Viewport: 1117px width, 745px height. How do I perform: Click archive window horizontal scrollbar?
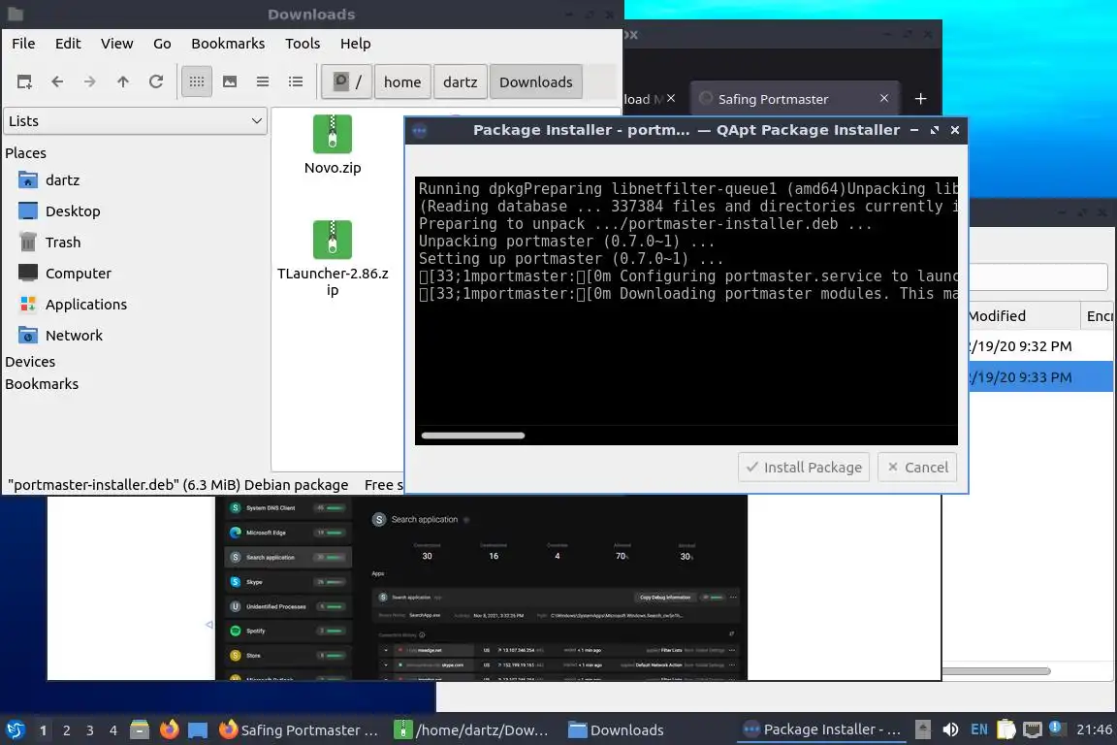(996, 671)
